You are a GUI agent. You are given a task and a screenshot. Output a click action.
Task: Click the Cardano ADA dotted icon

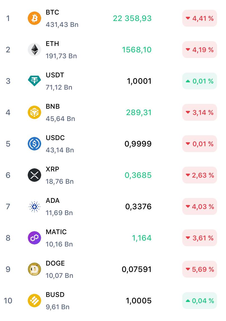point(34,207)
